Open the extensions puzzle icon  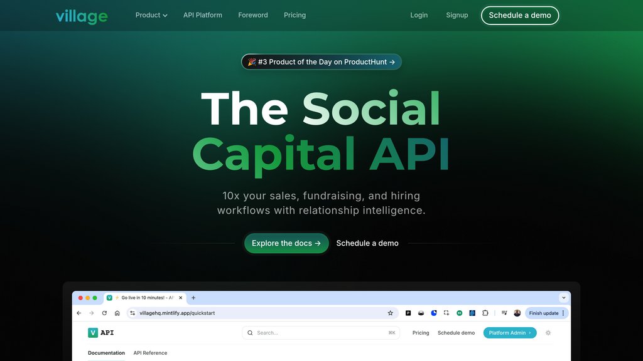point(485,313)
